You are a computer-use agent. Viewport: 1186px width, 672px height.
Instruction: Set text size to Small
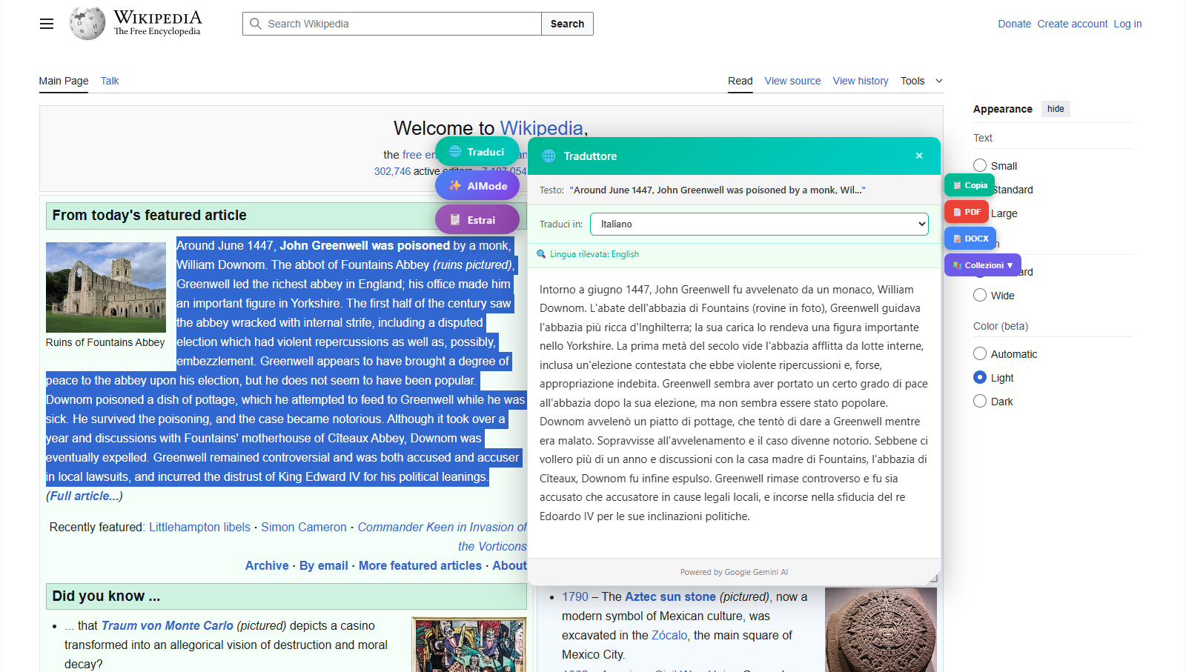pyautogui.click(x=979, y=165)
